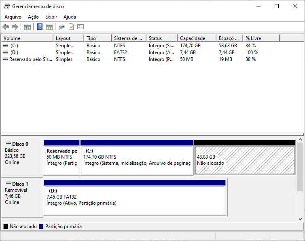Sort by the % Livre column header
305x241 pixels.
point(261,38)
